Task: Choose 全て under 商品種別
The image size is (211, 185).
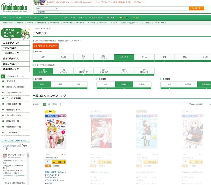Action: pos(106,85)
